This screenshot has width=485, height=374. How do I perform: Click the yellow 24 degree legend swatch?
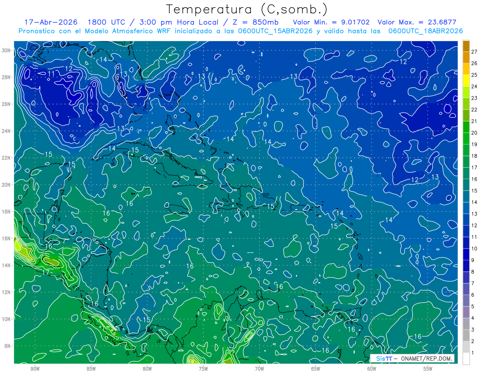click(x=466, y=81)
